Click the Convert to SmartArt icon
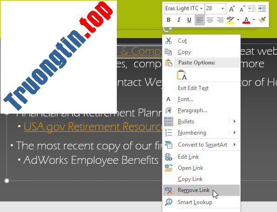 (169, 145)
